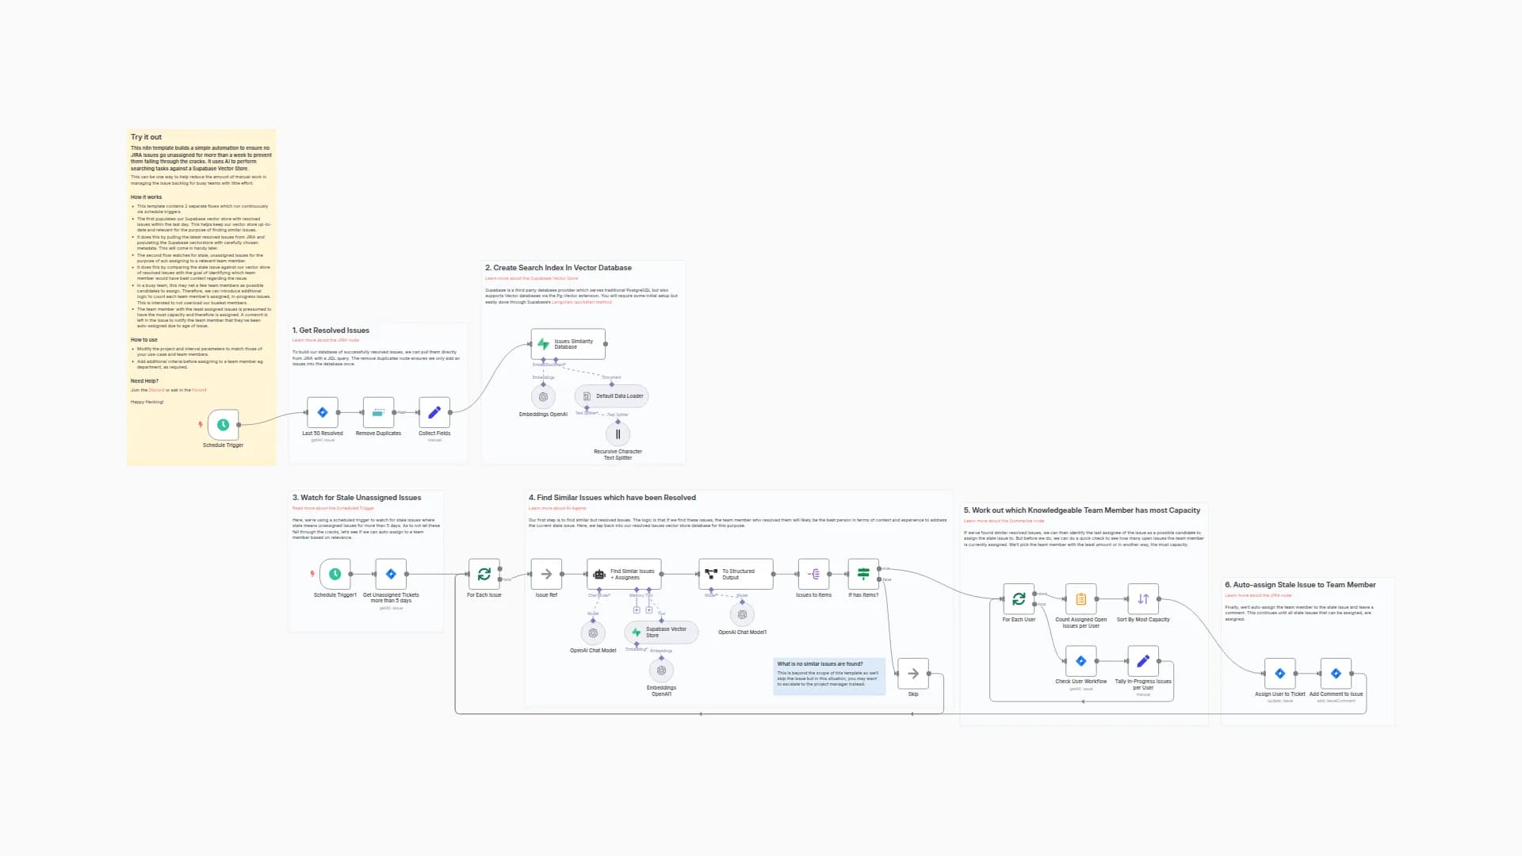Image resolution: width=1522 pixels, height=856 pixels.
Task: Select the Schedule Trigger clock node
Action: point(223,425)
